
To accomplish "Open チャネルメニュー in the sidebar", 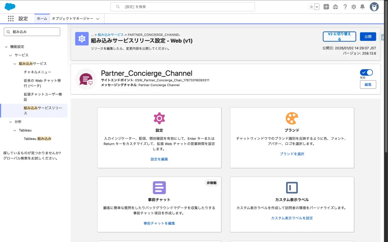I will click(x=37, y=72).
